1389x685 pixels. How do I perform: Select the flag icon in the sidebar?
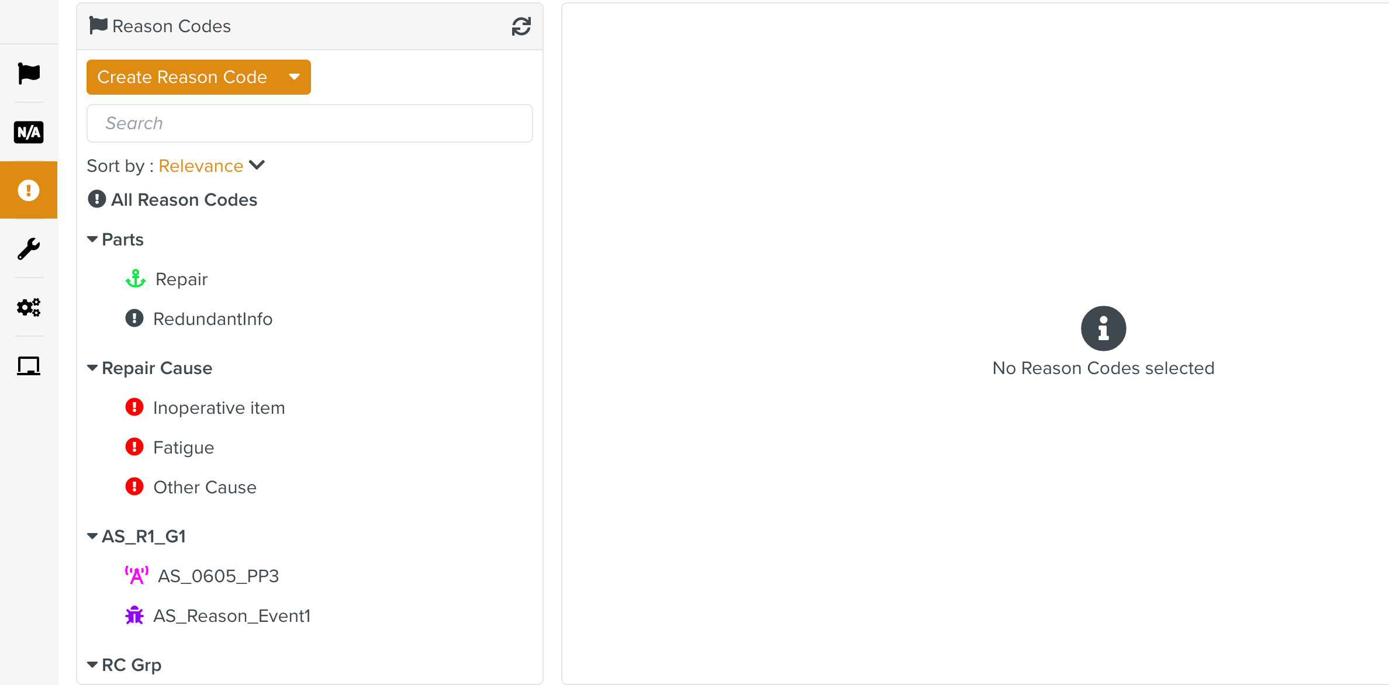pyautogui.click(x=28, y=72)
